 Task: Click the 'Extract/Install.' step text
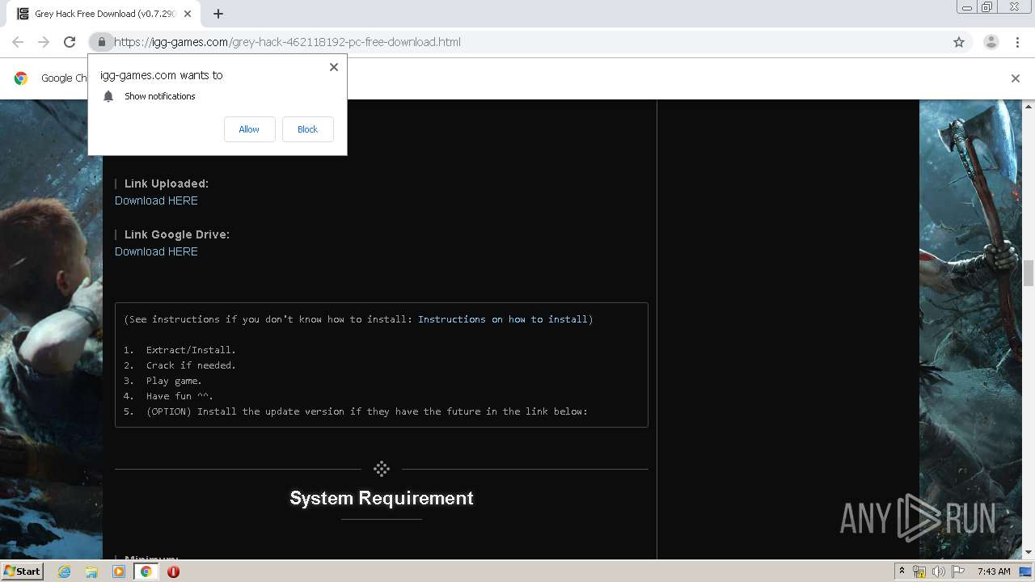tap(191, 350)
